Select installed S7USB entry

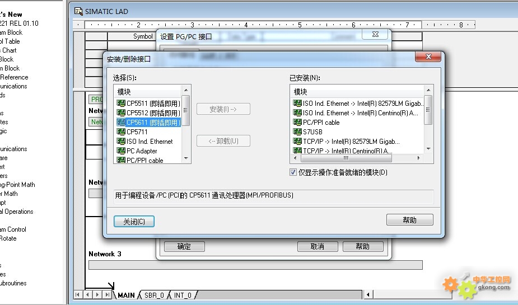click(x=307, y=132)
